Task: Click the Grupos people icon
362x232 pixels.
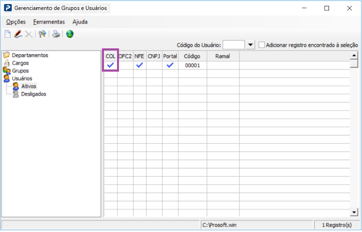Action: 6,70
